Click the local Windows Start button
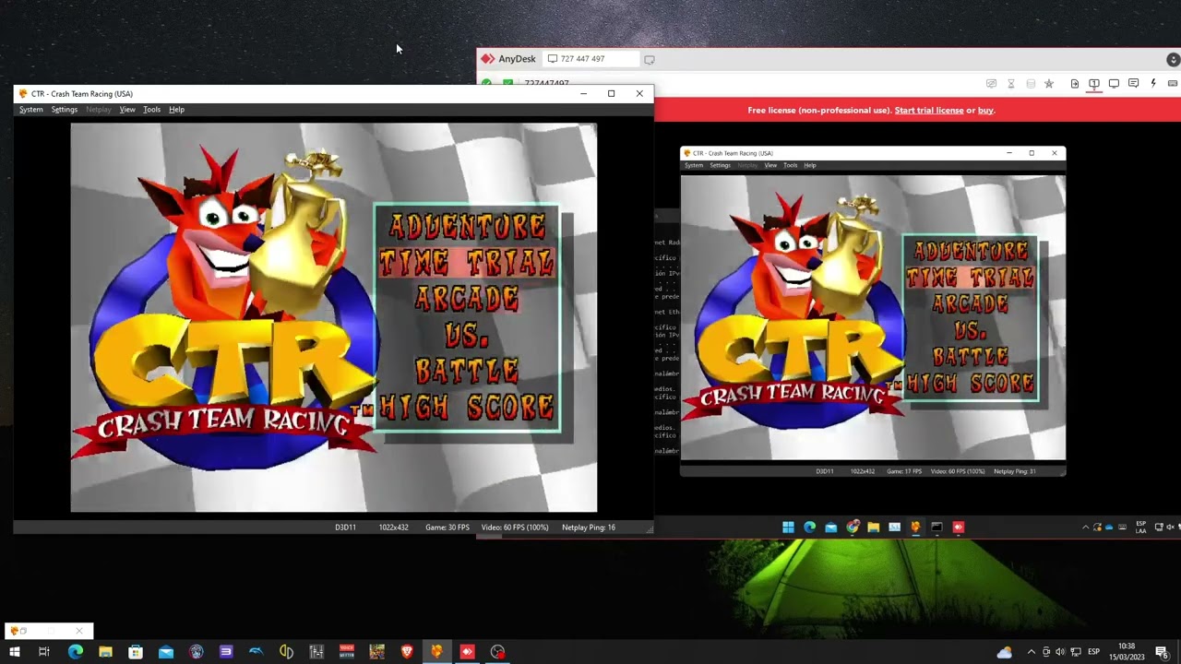 (14, 652)
